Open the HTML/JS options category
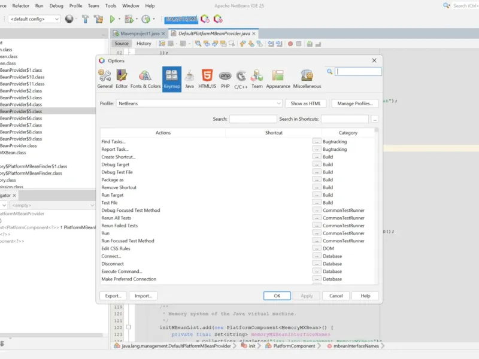This screenshot has height=359, width=479. (x=207, y=79)
